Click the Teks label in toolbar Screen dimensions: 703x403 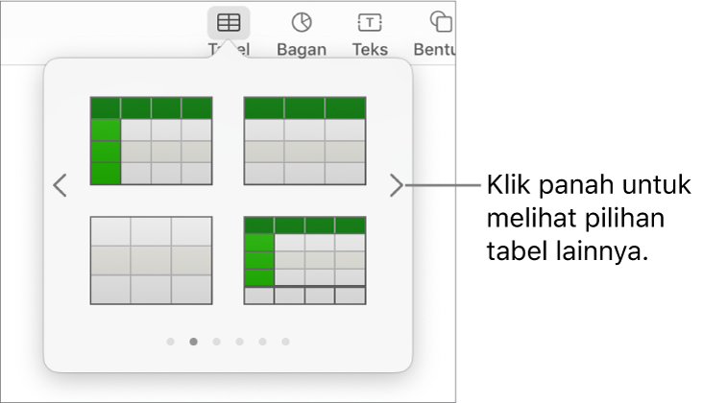[370, 49]
